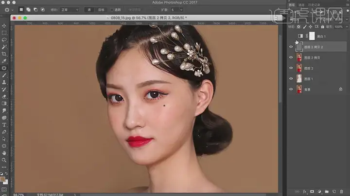Image resolution: width=350 pixels, height=196 pixels.
Task: Select the Ellipse shape tool
Action: coord(4,146)
